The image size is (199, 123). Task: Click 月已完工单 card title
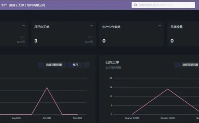[42, 27]
